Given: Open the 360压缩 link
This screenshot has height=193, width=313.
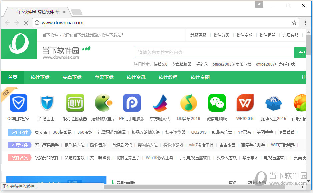Looking at the screenshot, I should tap(85, 132).
